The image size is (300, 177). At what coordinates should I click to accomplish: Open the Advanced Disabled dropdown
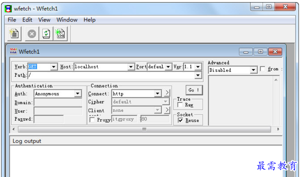coord(253,70)
